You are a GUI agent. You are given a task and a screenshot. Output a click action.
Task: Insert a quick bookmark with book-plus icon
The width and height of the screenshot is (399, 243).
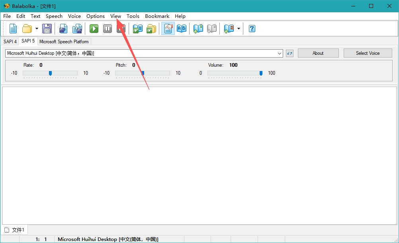tap(198, 29)
